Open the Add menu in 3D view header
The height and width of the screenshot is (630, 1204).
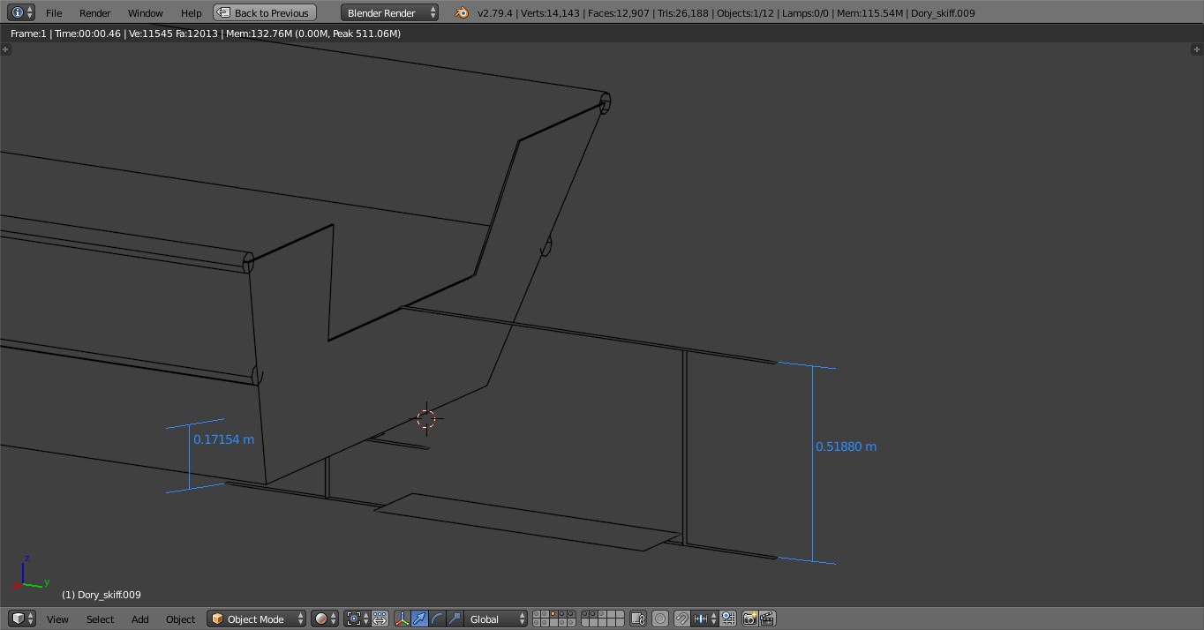pyautogui.click(x=139, y=619)
